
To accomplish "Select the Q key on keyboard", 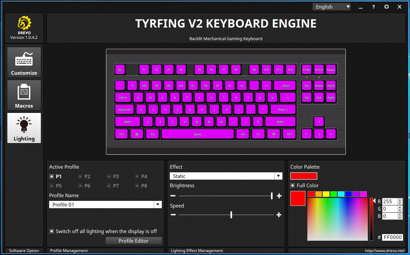I will tap(138, 98).
